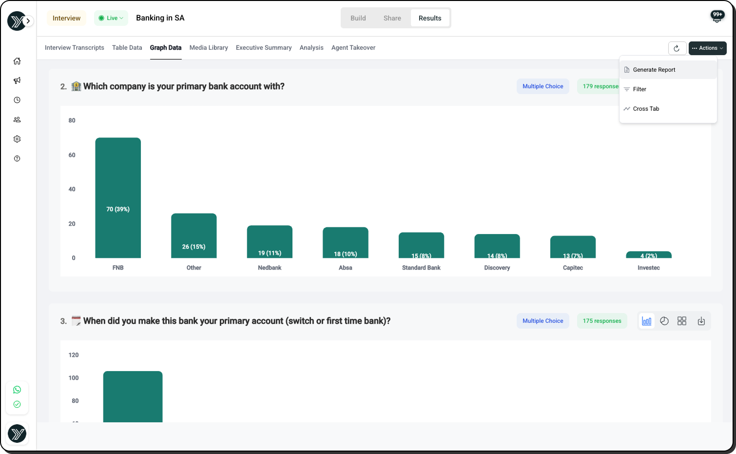Screen dimensions: 736x454
Task: Collapse the Actions dropdown menu
Action: tap(707, 48)
